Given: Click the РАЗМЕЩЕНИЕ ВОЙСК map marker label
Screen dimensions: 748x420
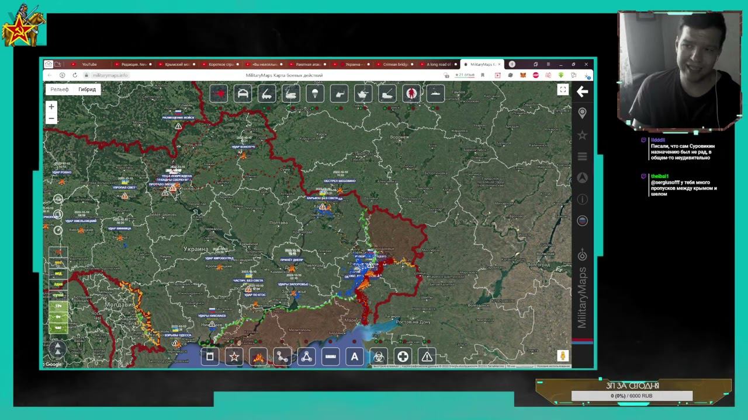Looking at the screenshot, I should point(178,118).
